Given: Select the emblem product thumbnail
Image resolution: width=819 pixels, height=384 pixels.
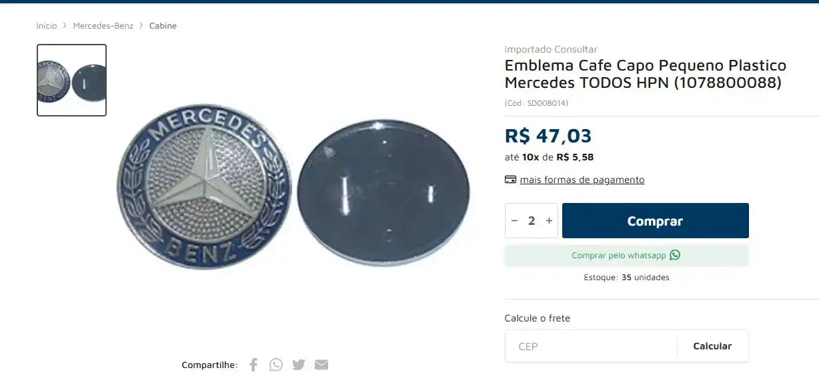Looking at the screenshot, I should click(x=71, y=81).
